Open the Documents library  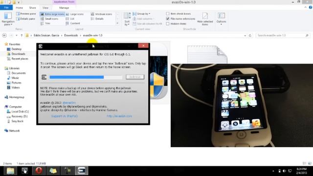(19, 73)
